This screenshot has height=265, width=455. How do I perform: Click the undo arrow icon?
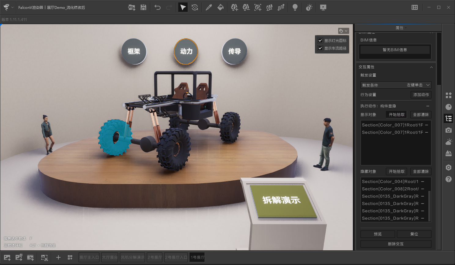(157, 7)
